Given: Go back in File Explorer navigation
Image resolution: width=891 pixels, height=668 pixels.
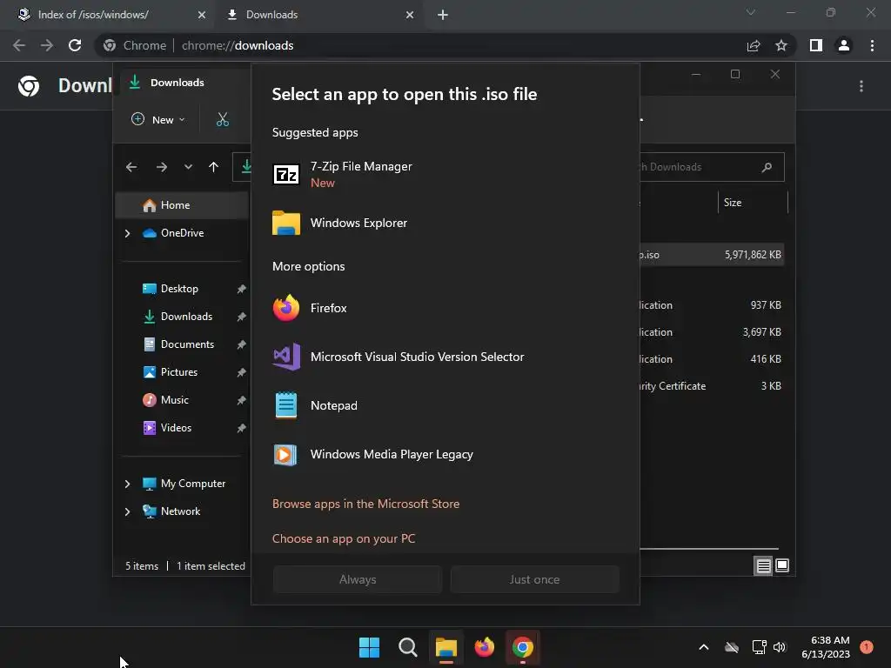Looking at the screenshot, I should click(131, 167).
